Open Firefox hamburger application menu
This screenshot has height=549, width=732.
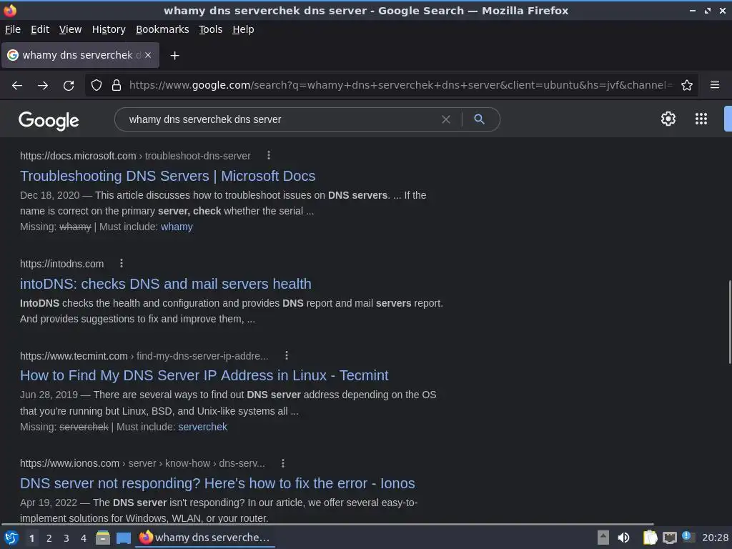click(715, 86)
